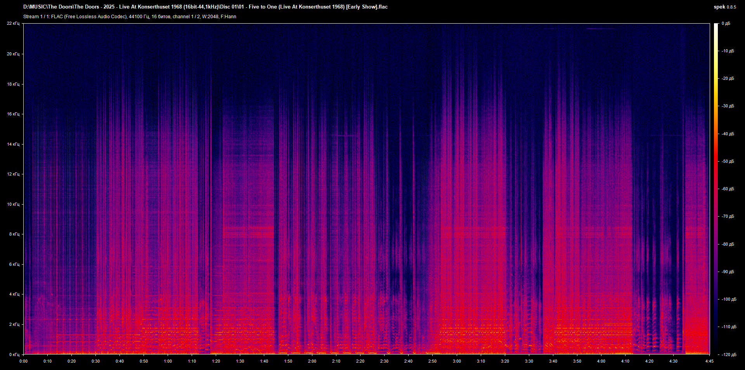The image size is (745, 370).
Task: Click the 22 kHz frequency axis label
Action: tap(13, 24)
